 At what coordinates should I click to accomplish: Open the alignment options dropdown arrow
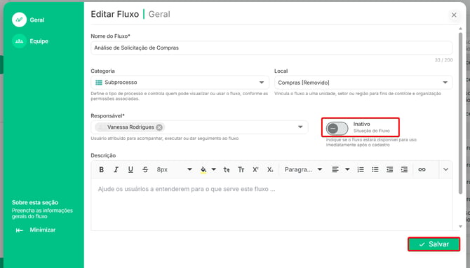pyautogui.click(x=347, y=169)
